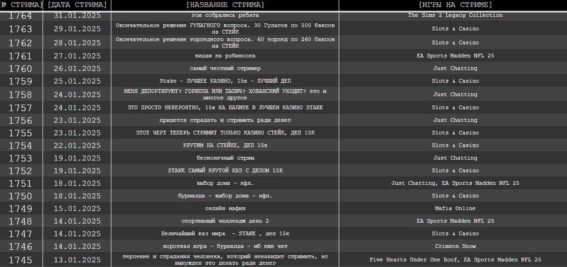Select stream number 1756
Image resolution: width=567 pixels, height=267 pixels.
click(21, 120)
